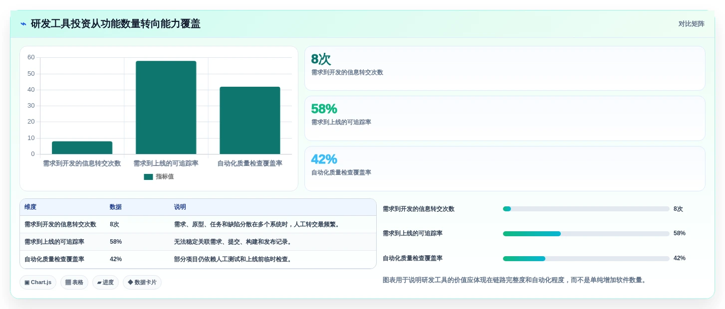Image resolution: width=725 pixels, height=309 pixels.
Task: Click progress label 自动化质量检查覆盖率
Action: point(413,258)
